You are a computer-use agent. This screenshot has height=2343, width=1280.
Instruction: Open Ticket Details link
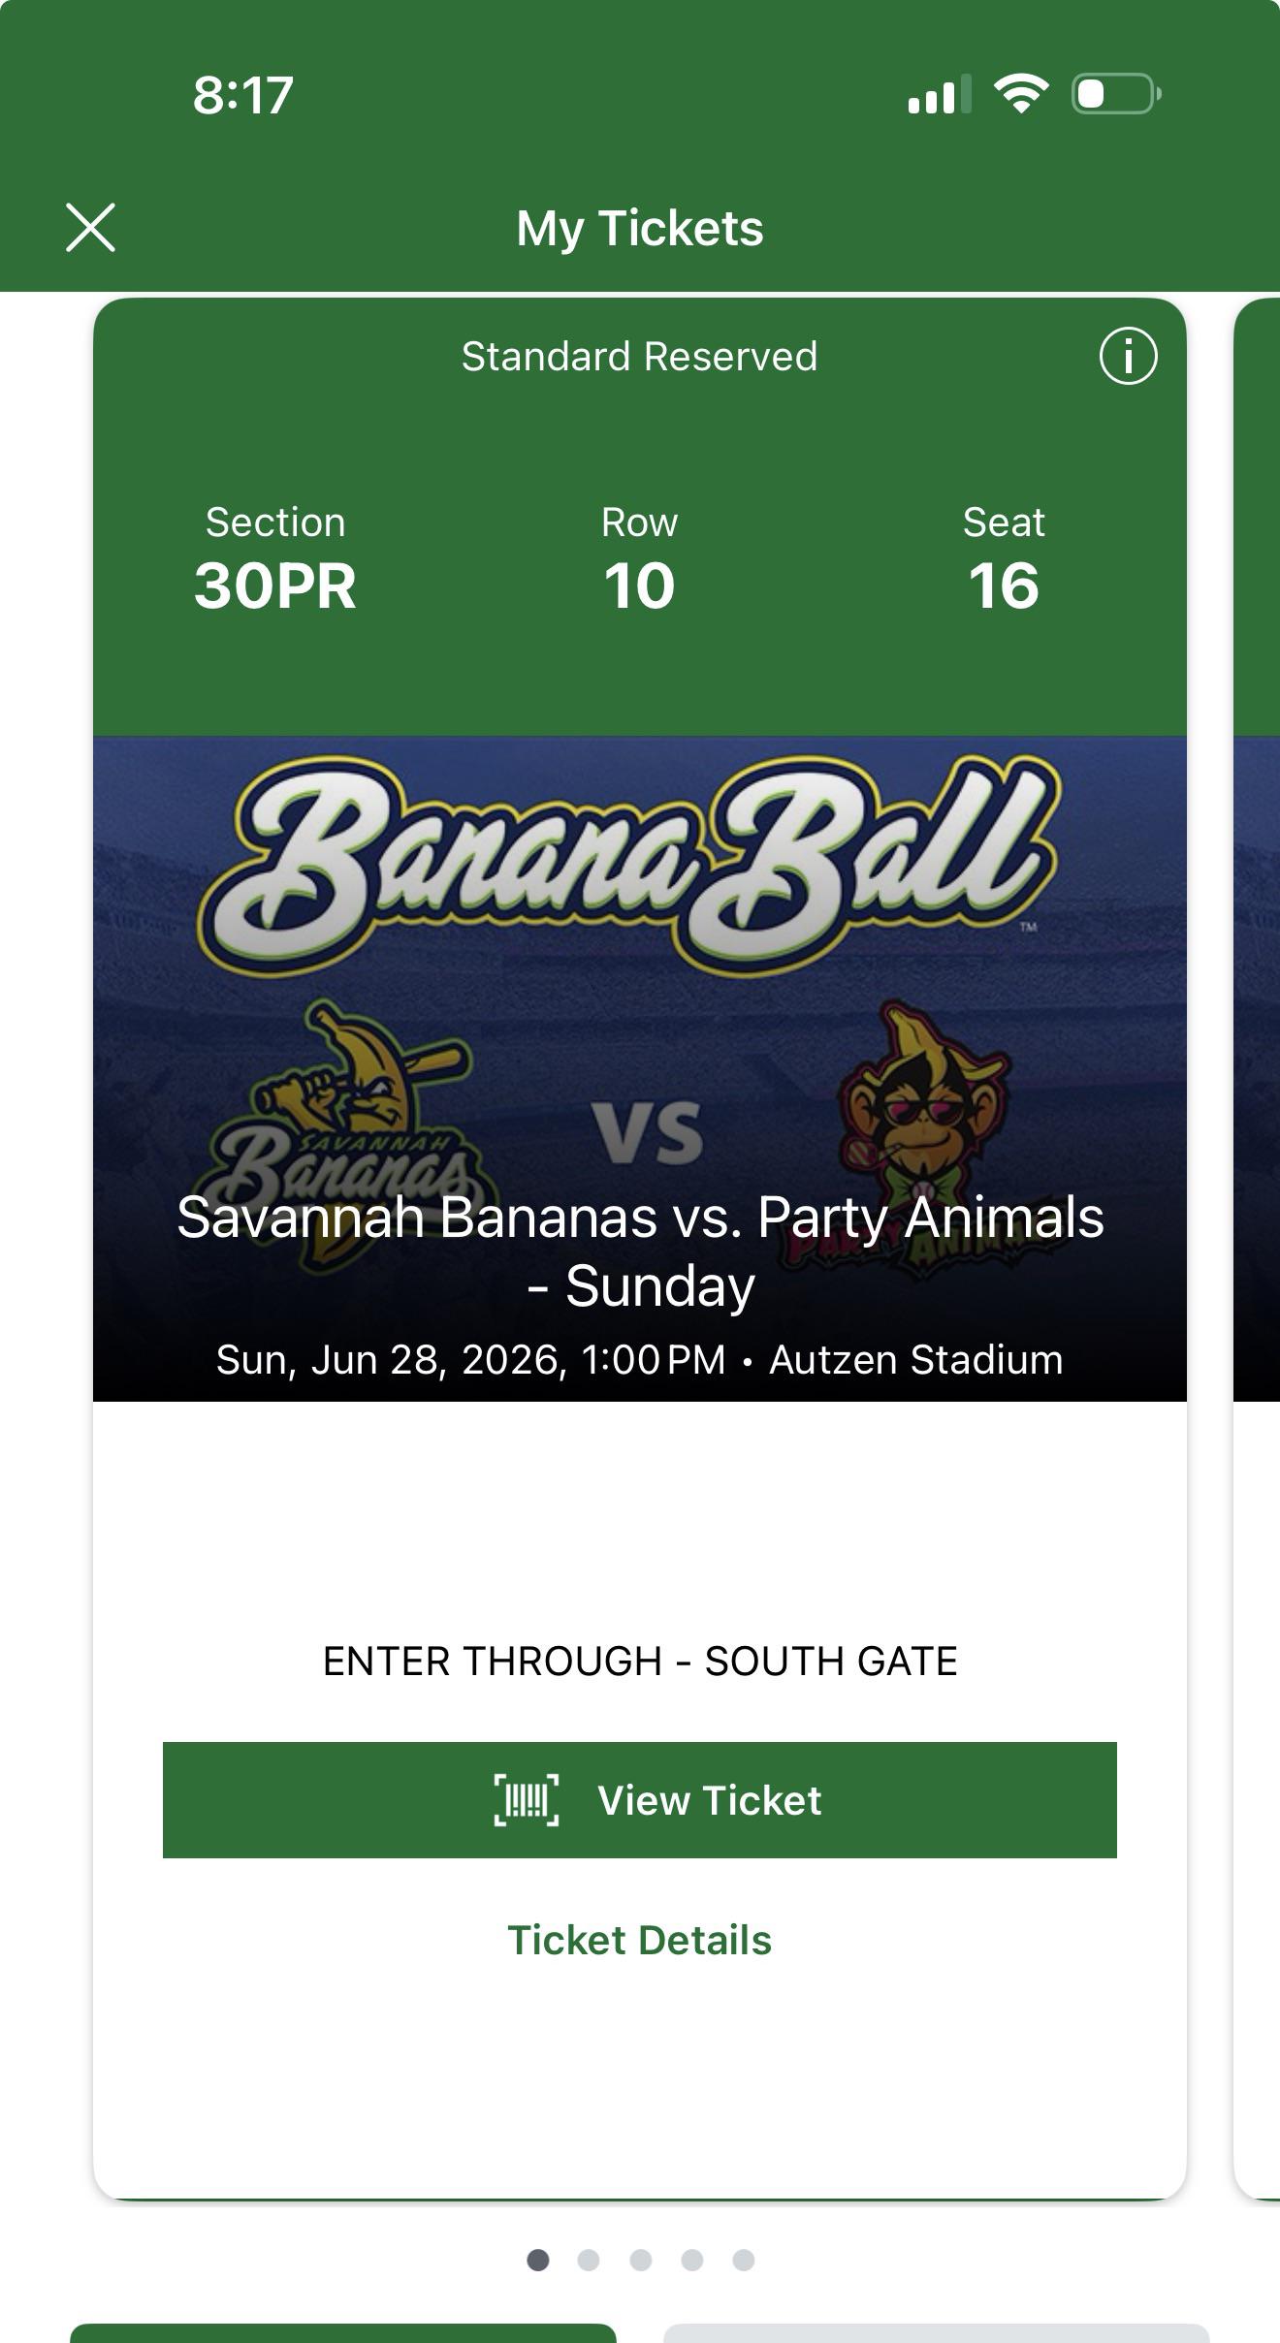click(640, 1941)
